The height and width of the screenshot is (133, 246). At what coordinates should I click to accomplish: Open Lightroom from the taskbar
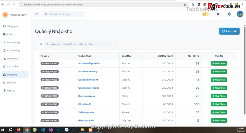coord(75,130)
